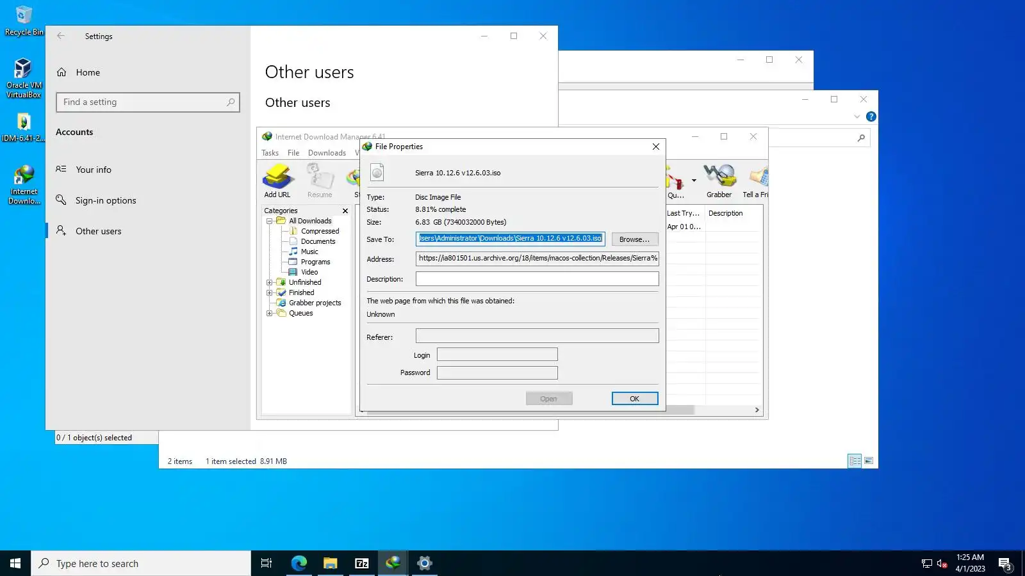The image size is (1025, 576).
Task: Collapse the All Downloads tree node
Action: pos(270,221)
